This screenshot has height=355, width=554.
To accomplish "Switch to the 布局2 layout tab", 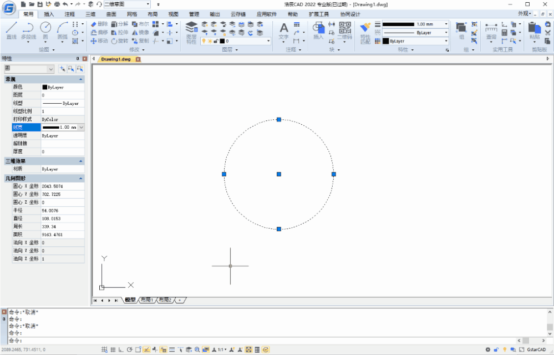I will point(165,300).
